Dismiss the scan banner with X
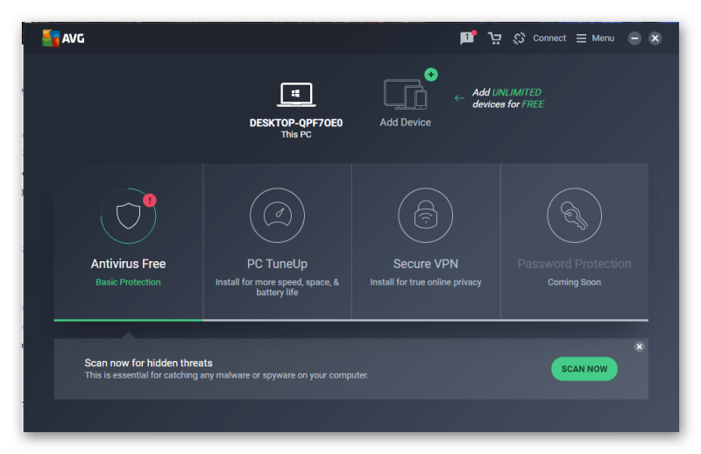Image resolution: width=701 pixels, height=454 pixels. click(640, 347)
